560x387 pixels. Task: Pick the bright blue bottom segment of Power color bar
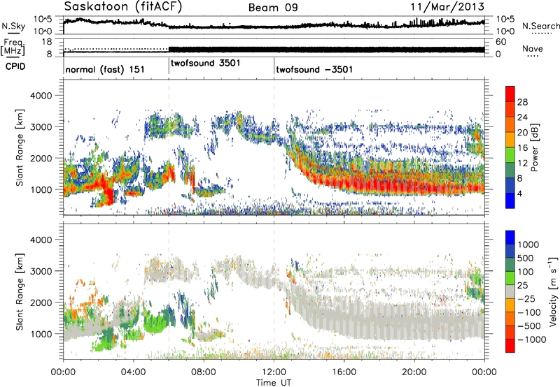[x=510, y=201]
